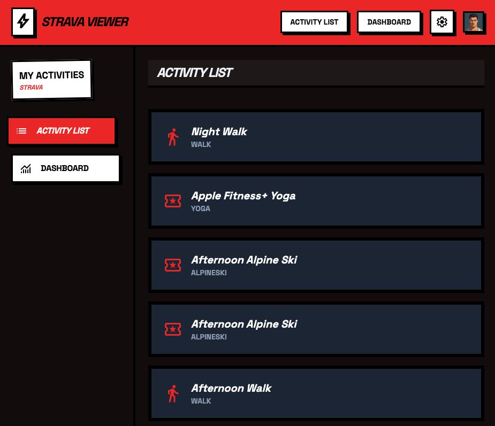The width and height of the screenshot is (495, 426).
Task: Open Dashboard from the top header
Action: 389,22
